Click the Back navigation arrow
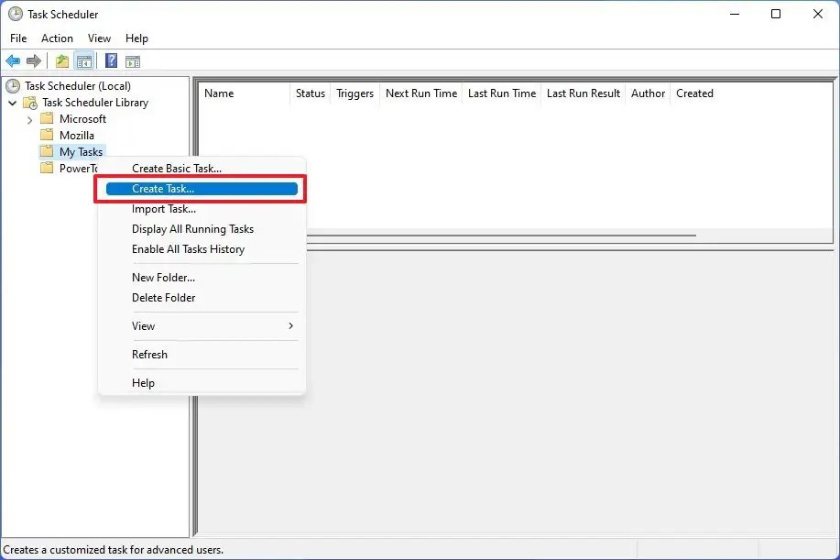This screenshot has height=560, width=840. coord(13,60)
